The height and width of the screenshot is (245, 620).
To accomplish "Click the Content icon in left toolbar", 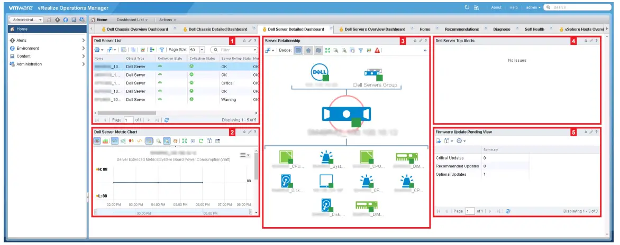I will [74, 20].
